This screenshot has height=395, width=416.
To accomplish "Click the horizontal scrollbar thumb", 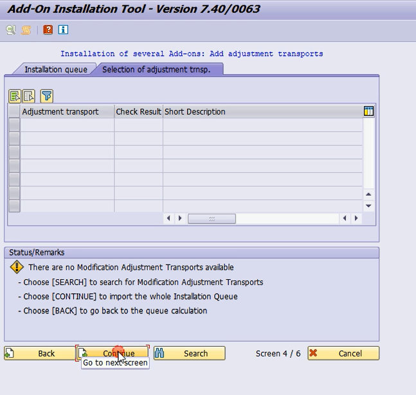I will (211, 219).
